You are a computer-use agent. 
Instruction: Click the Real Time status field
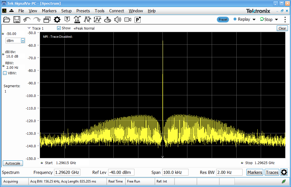pos(115,181)
